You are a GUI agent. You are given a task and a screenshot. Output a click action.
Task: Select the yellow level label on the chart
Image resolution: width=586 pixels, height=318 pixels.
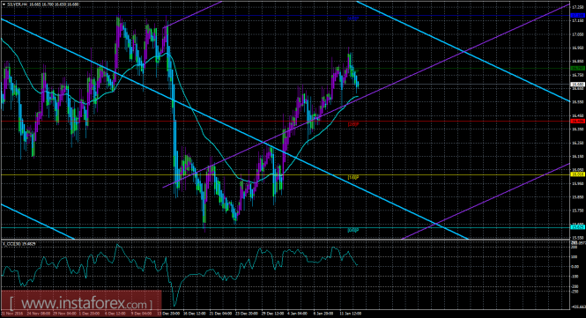pos(353,177)
